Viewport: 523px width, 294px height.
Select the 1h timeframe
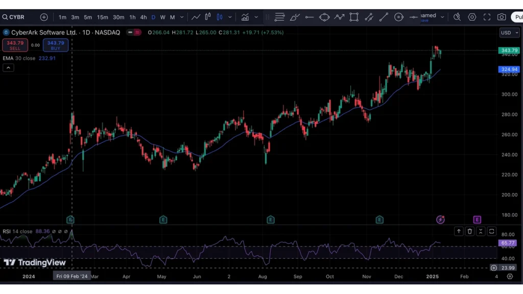[132, 17]
